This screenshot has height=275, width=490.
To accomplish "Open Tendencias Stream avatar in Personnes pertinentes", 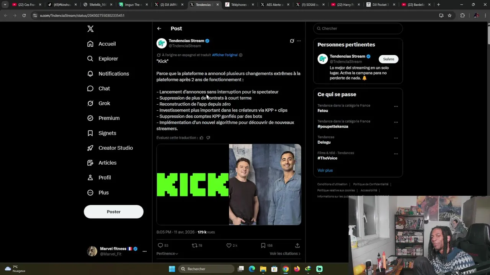I will point(323,59).
